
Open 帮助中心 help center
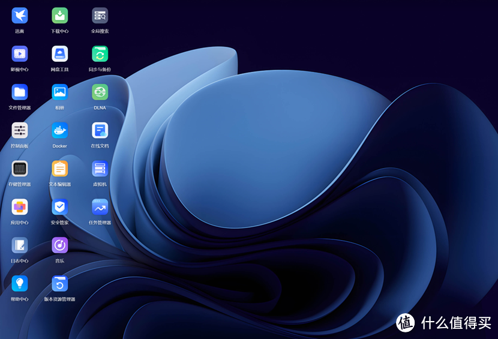point(20,283)
